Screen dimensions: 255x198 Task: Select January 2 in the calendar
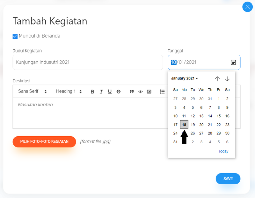tap(227, 99)
